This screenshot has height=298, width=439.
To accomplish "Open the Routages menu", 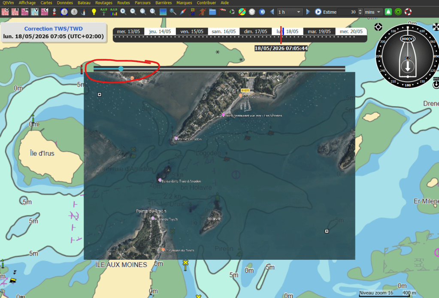I will coord(103,3).
